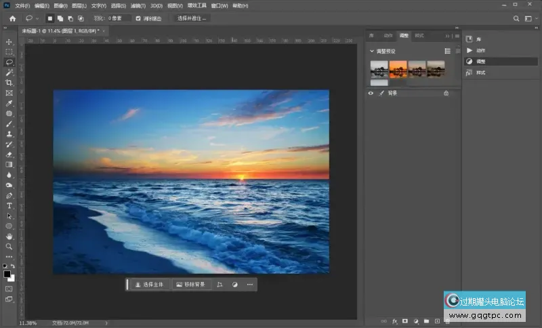Select the Frame tool

9,93
